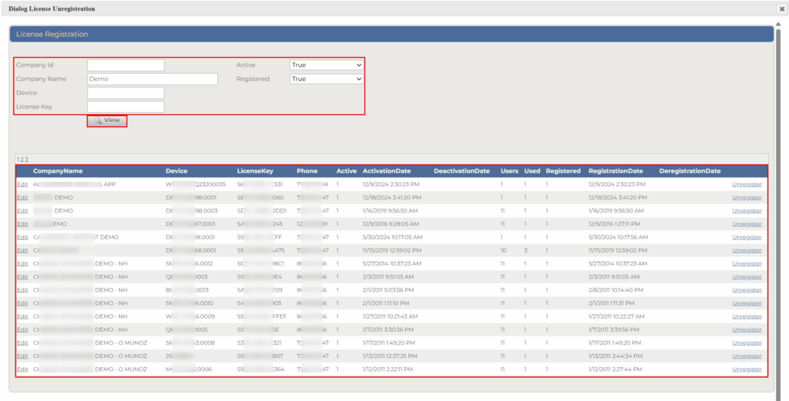Click the License Key input field
Screen dimensions: 789x401
point(126,107)
